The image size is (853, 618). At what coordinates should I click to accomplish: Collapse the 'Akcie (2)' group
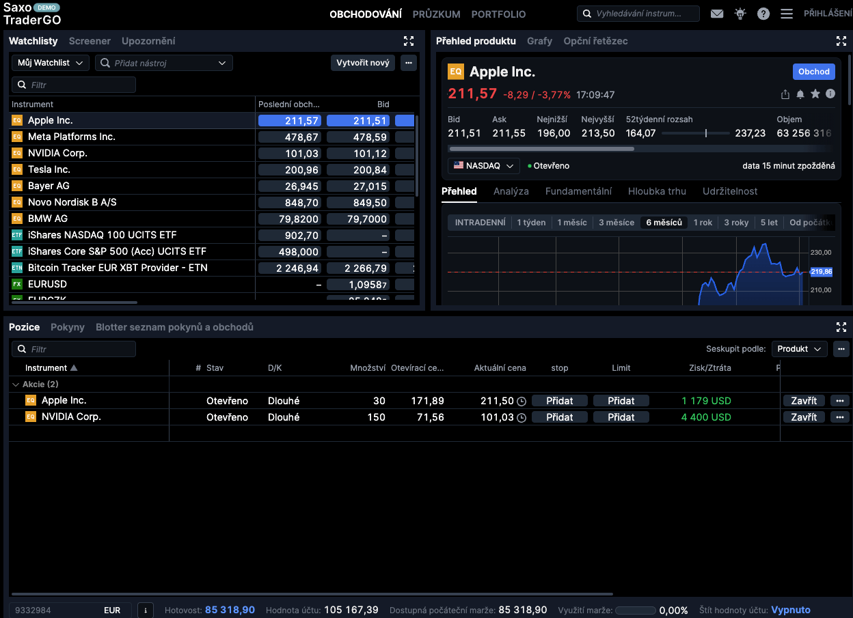tap(16, 384)
